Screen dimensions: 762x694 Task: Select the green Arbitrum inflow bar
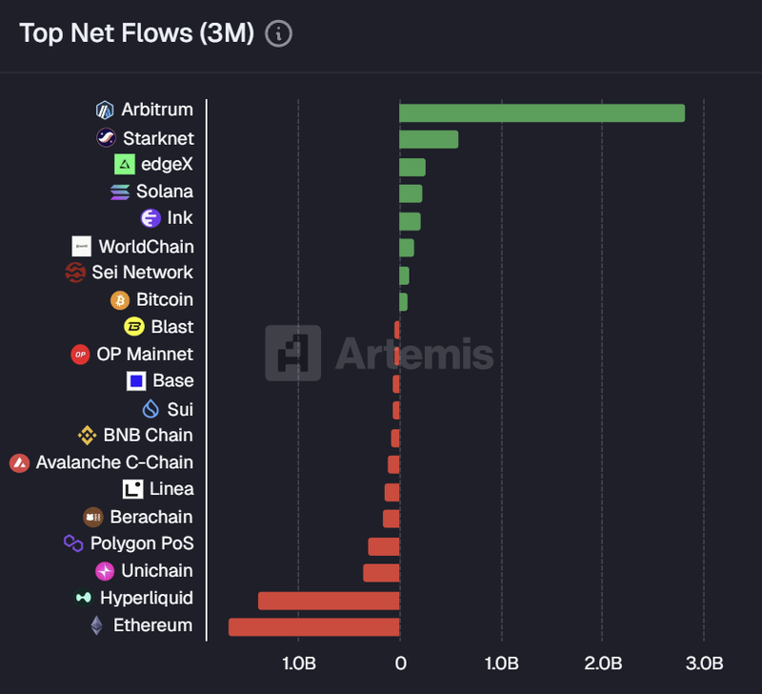point(541,112)
